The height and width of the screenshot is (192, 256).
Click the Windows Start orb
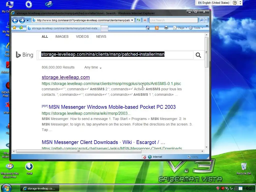pos(7,188)
